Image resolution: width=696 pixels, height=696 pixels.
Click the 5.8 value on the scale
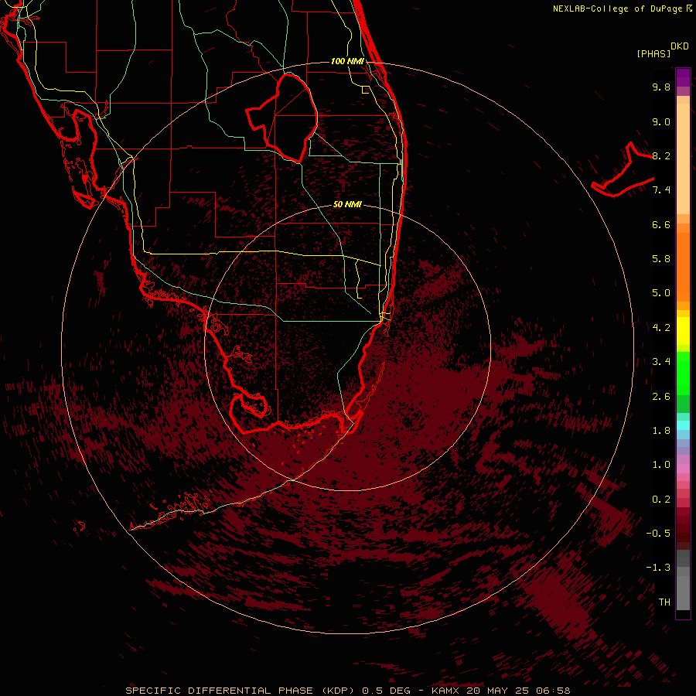click(x=661, y=259)
